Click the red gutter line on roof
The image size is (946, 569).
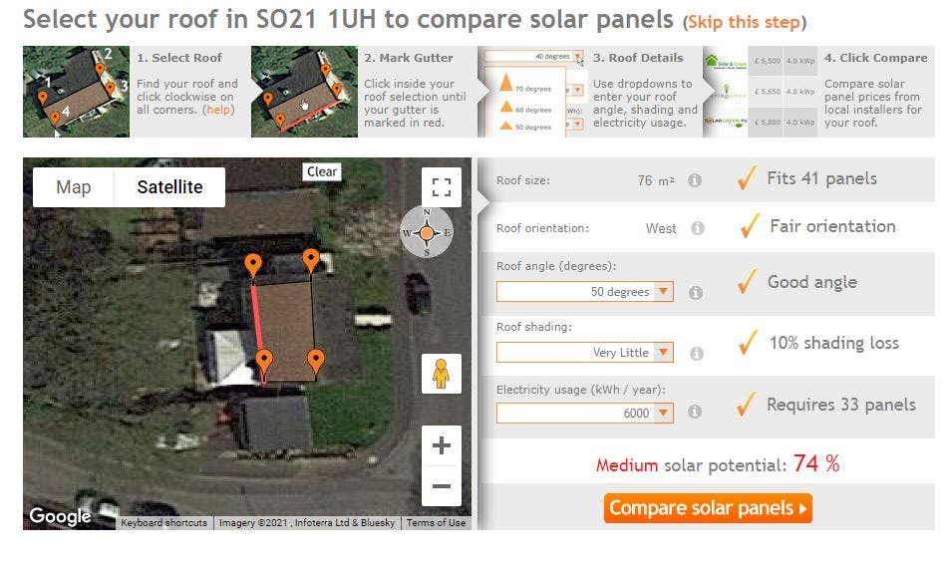click(258, 334)
